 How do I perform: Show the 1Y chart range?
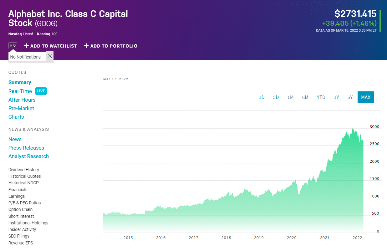point(337,97)
